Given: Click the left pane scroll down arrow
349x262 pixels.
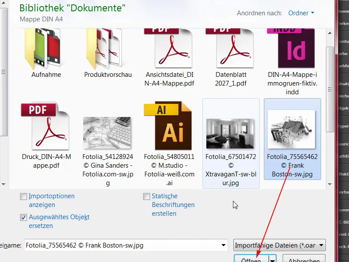Looking at the screenshot, I should click(3, 184).
